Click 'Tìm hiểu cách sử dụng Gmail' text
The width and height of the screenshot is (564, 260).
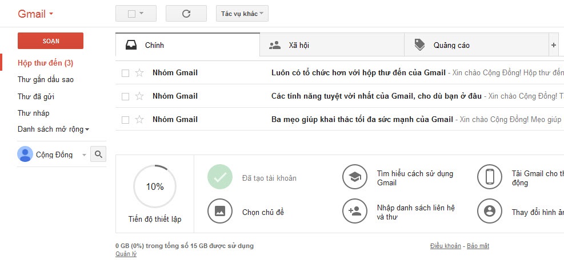(415, 178)
